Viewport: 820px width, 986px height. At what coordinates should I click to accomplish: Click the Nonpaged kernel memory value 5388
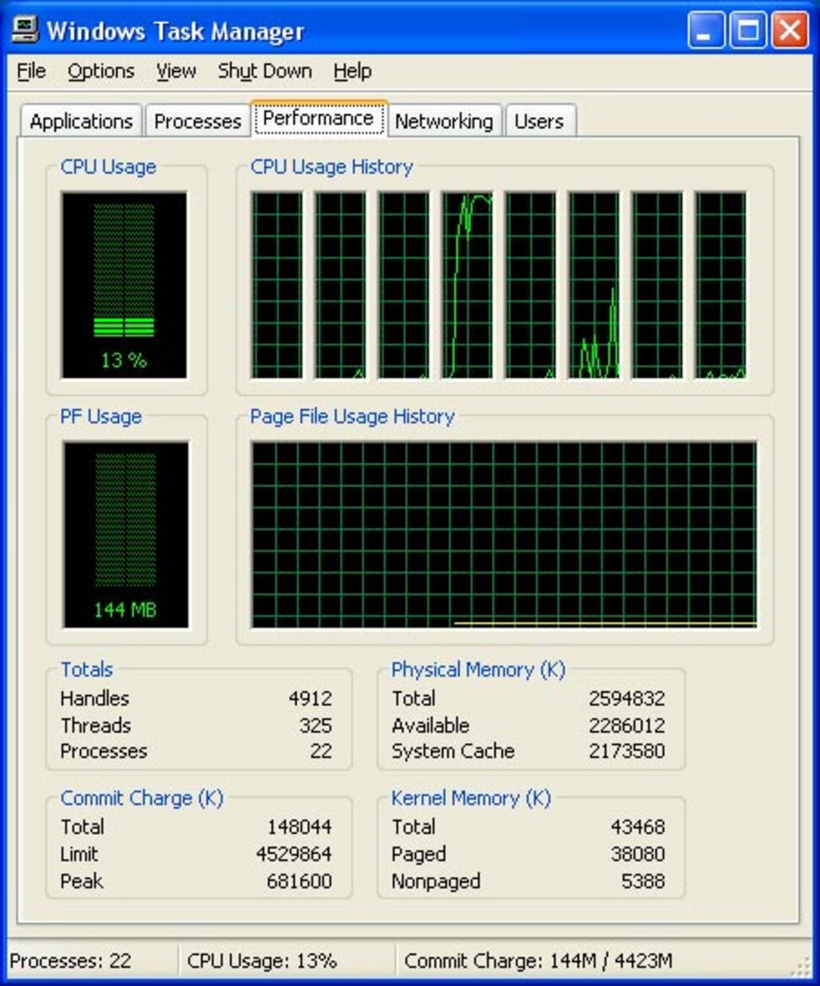643,881
